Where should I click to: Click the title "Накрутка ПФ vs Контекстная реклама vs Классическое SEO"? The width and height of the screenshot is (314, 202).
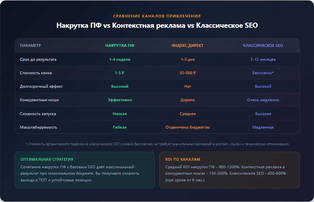click(x=157, y=25)
